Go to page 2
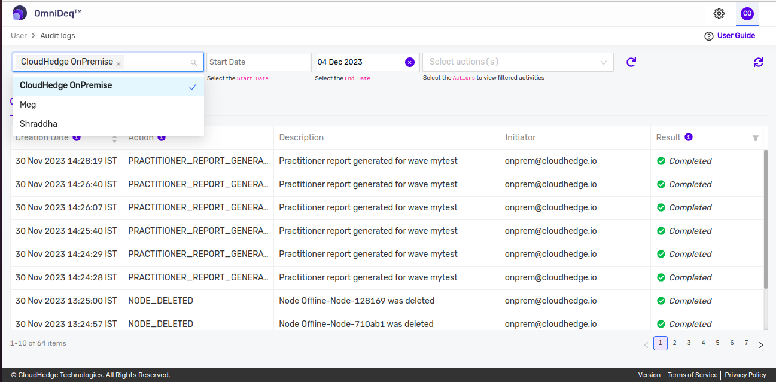 (x=674, y=343)
